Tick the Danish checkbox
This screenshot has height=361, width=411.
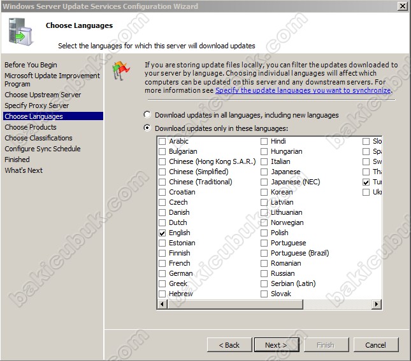click(162, 212)
